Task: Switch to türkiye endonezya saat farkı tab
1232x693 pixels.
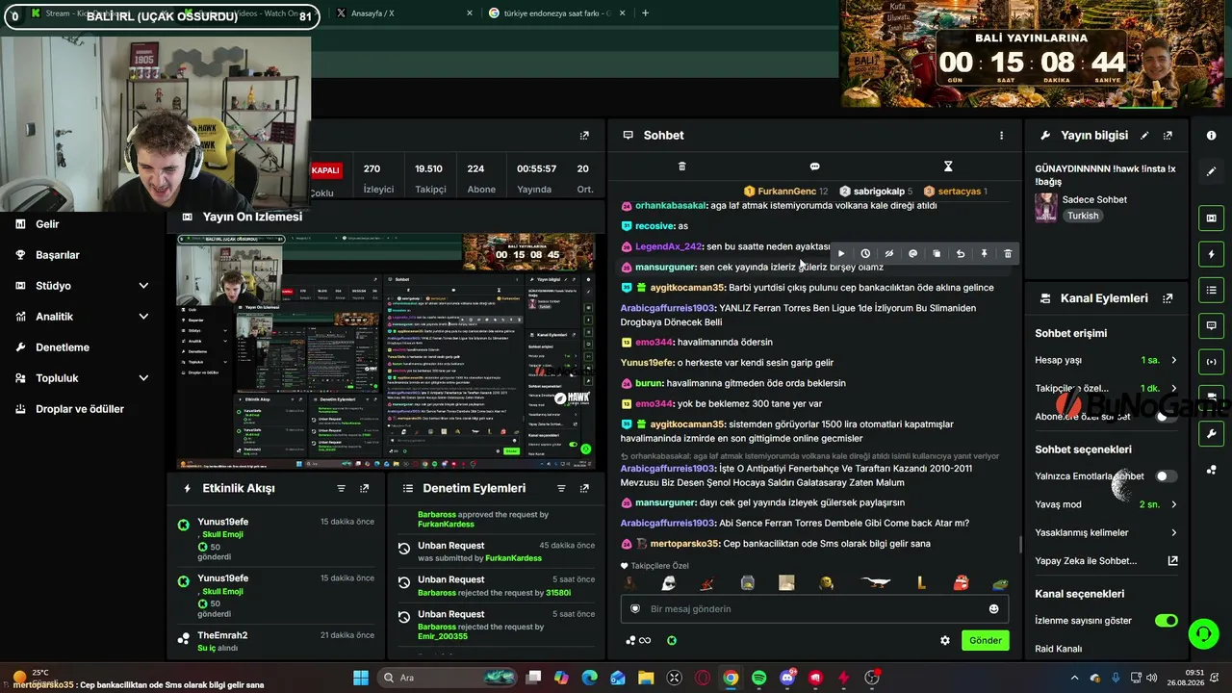Action: click(x=556, y=13)
